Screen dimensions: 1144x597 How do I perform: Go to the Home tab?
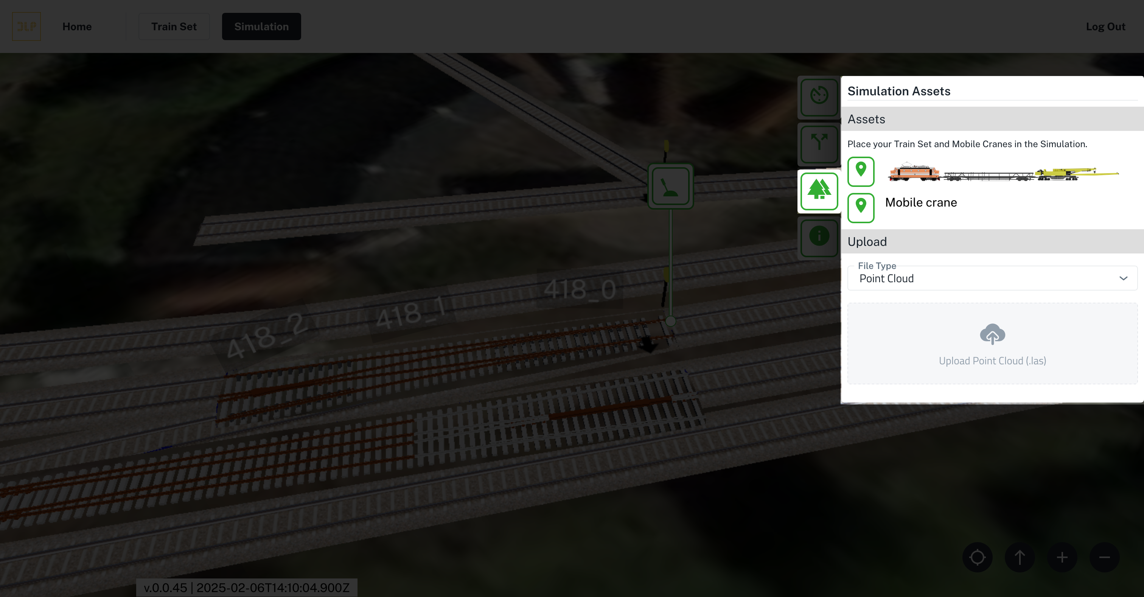(77, 26)
